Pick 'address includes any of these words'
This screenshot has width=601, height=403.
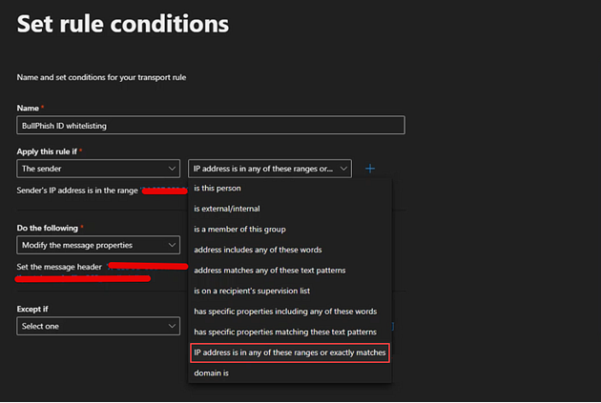tap(258, 250)
